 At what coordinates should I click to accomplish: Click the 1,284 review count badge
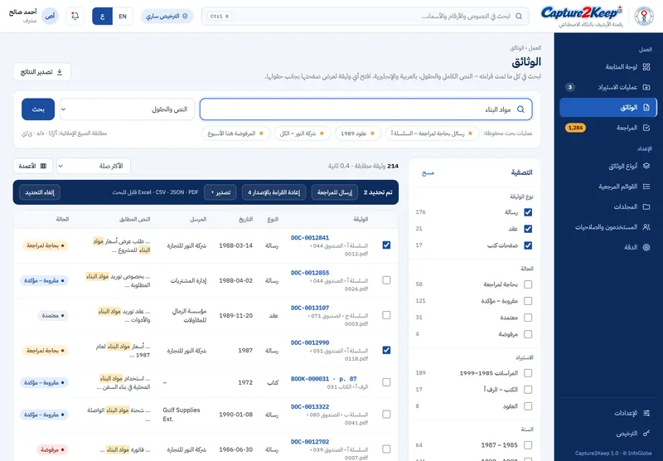(575, 128)
